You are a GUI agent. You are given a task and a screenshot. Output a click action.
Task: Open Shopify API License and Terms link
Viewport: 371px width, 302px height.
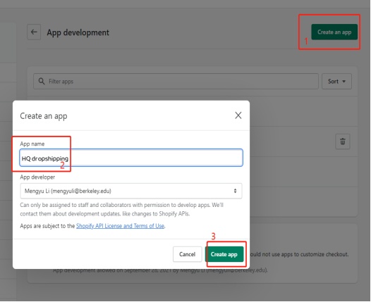120,226
